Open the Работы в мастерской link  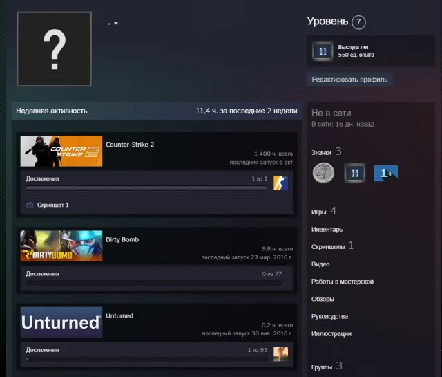[x=343, y=282]
